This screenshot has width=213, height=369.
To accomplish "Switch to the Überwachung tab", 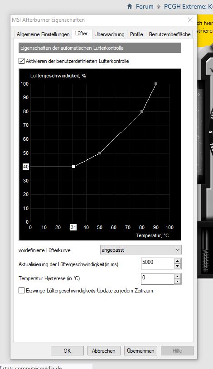I will point(109,34).
